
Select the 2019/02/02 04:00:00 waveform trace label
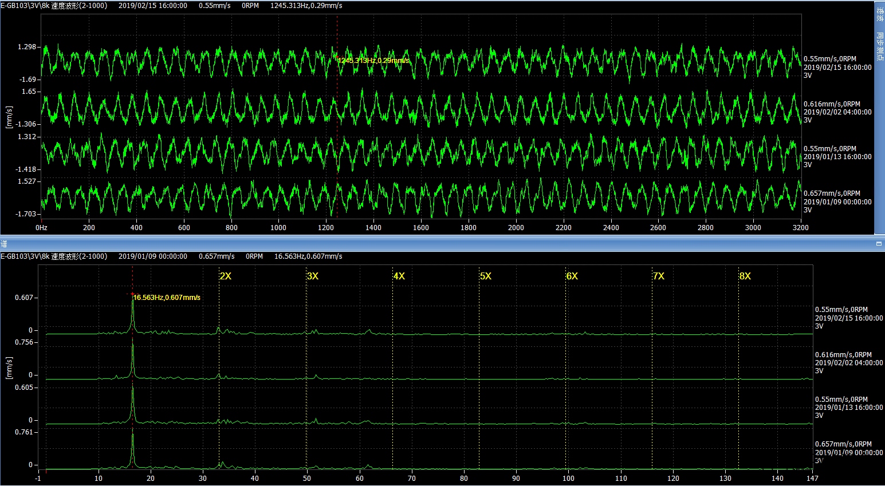pos(837,112)
